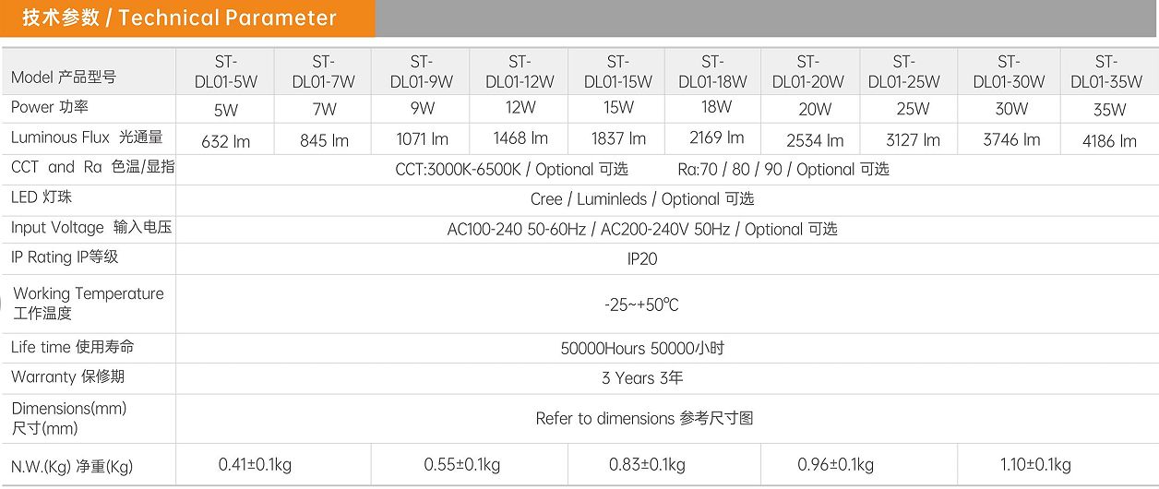Click the AC100-240 50-60Hz voltage value

(642, 229)
